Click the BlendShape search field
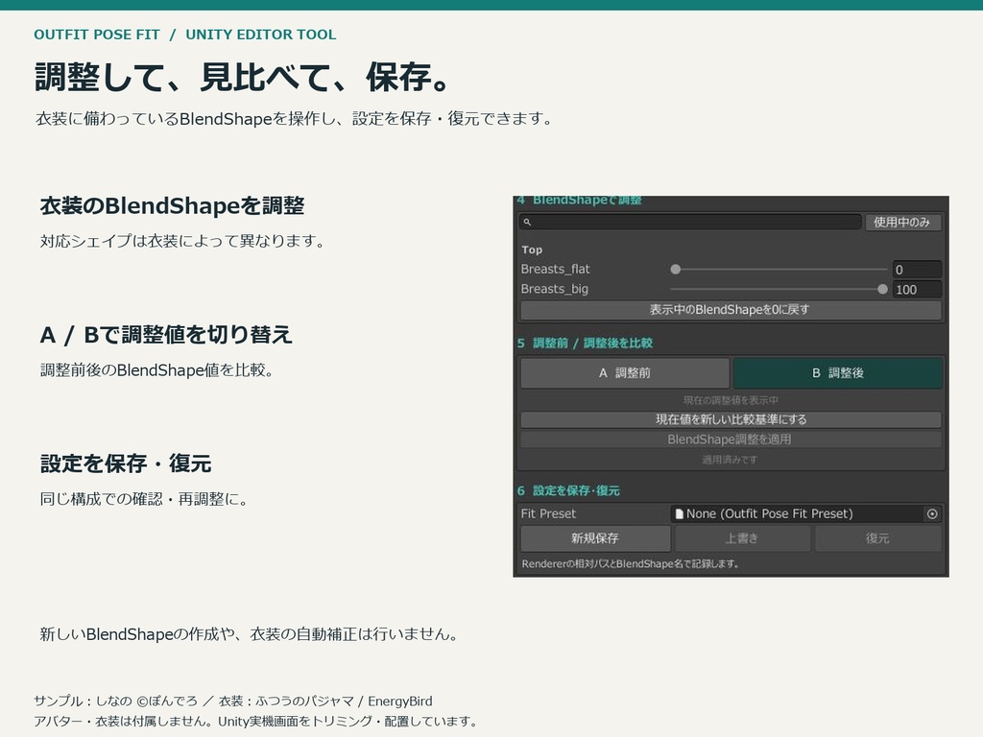The image size is (983, 737). (689, 222)
